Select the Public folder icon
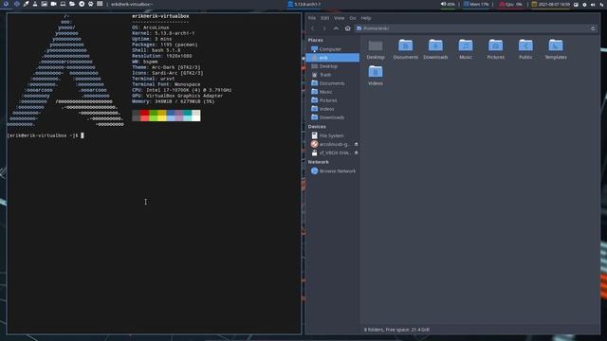This screenshot has width=607, height=341. (x=525, y=49)
